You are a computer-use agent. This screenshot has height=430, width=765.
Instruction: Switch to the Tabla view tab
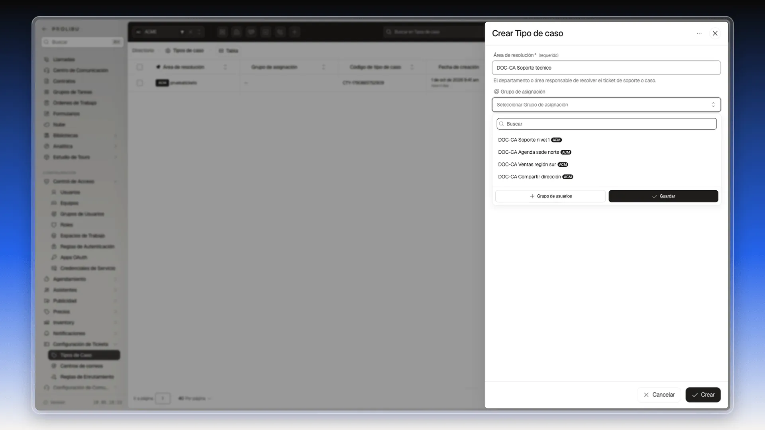pos(228,51)
